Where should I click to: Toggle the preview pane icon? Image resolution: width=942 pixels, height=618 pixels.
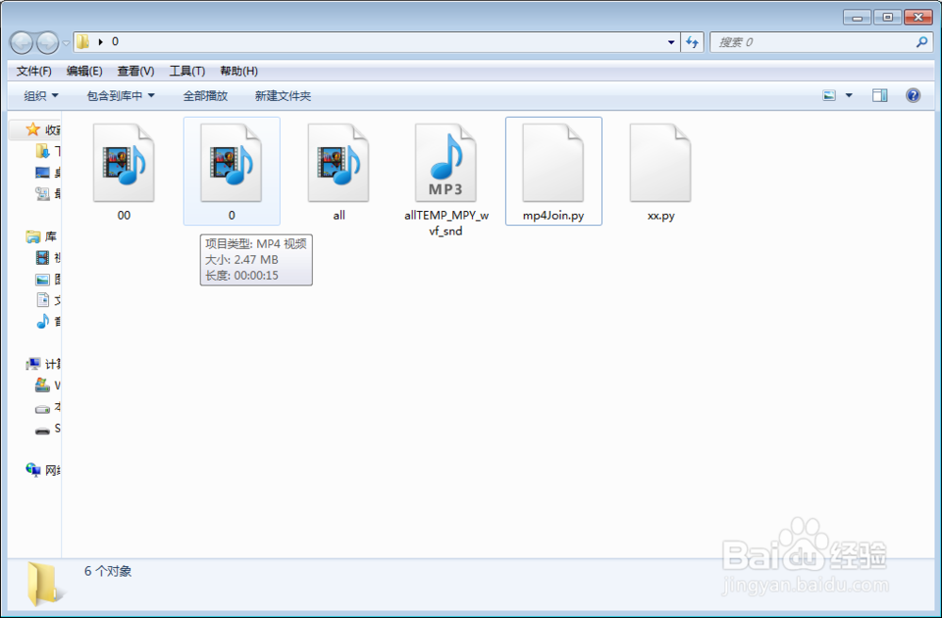point(880,95)
